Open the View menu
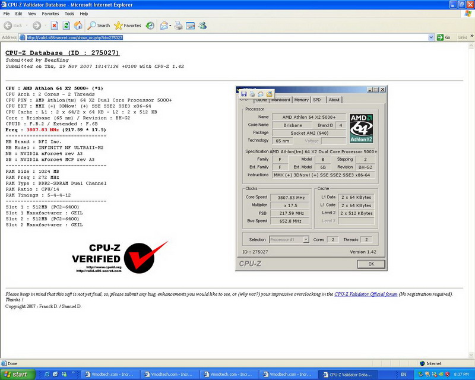475x380 pixels. click(x=32, y=14)
